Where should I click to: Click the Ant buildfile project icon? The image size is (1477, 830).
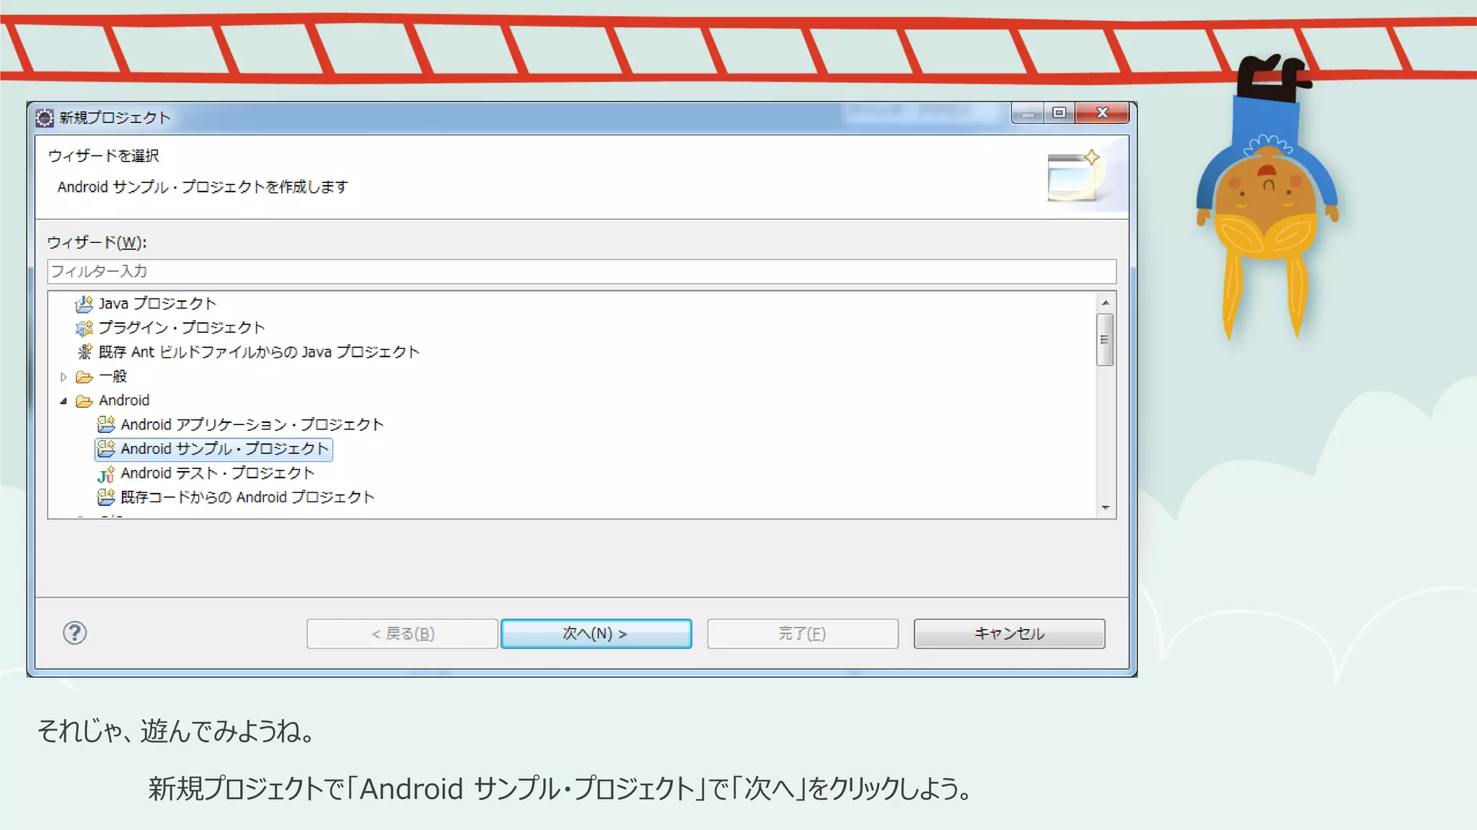[84, 352]
